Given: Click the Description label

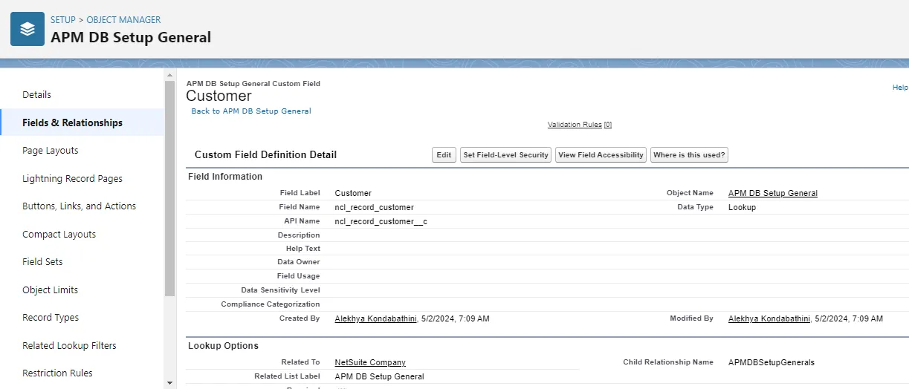Looking at the screenshot, I should (299, 235).
